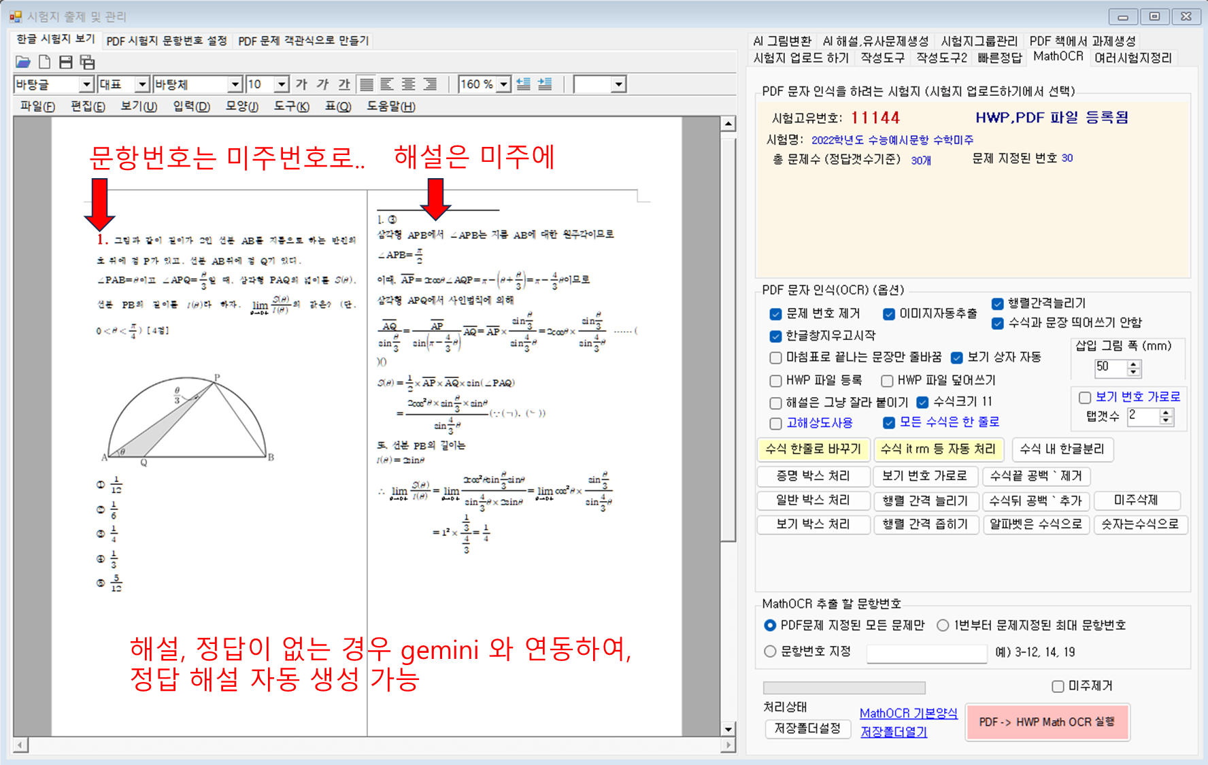Increase the 탭갯수 spinner value
Image resolution: width=1208 pixels, height=765 pixels.
coord(1166,412)
